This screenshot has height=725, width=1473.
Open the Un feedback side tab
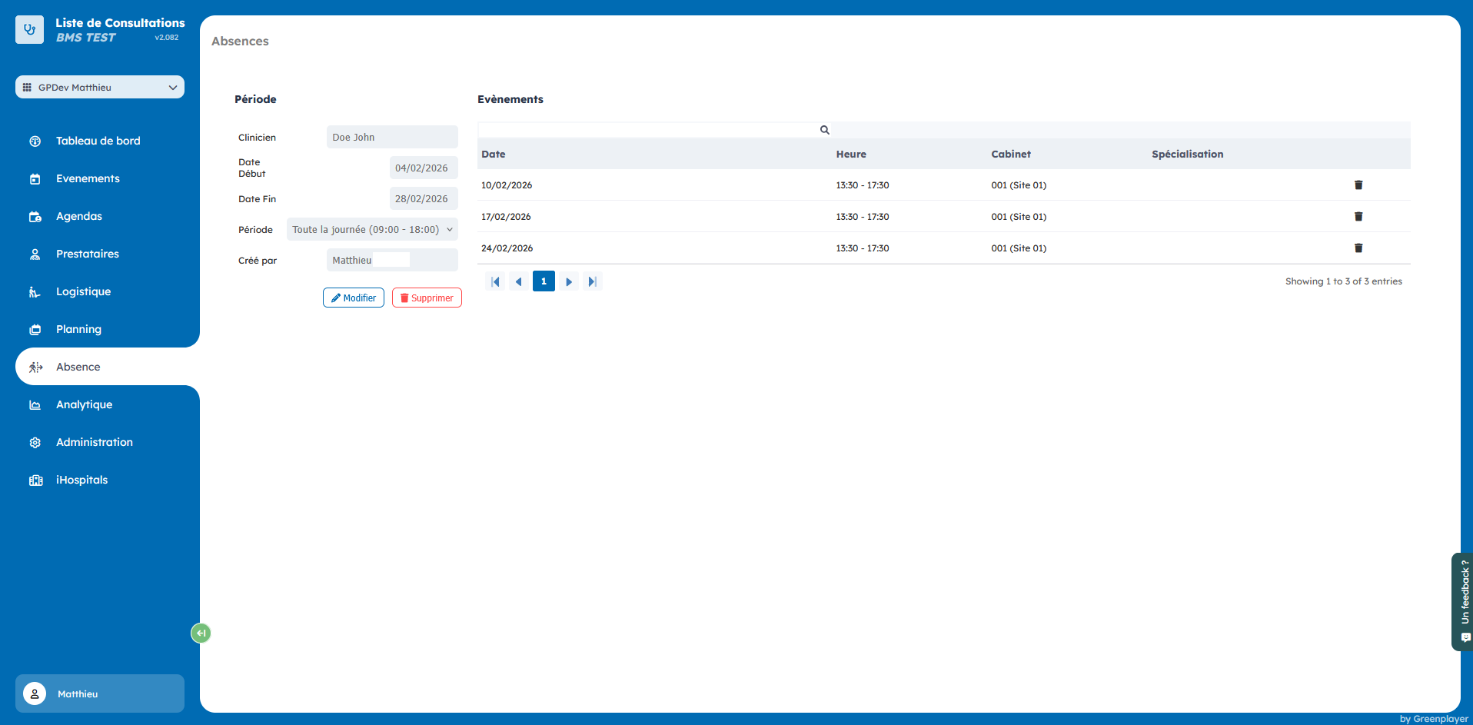pos(1464,601)
